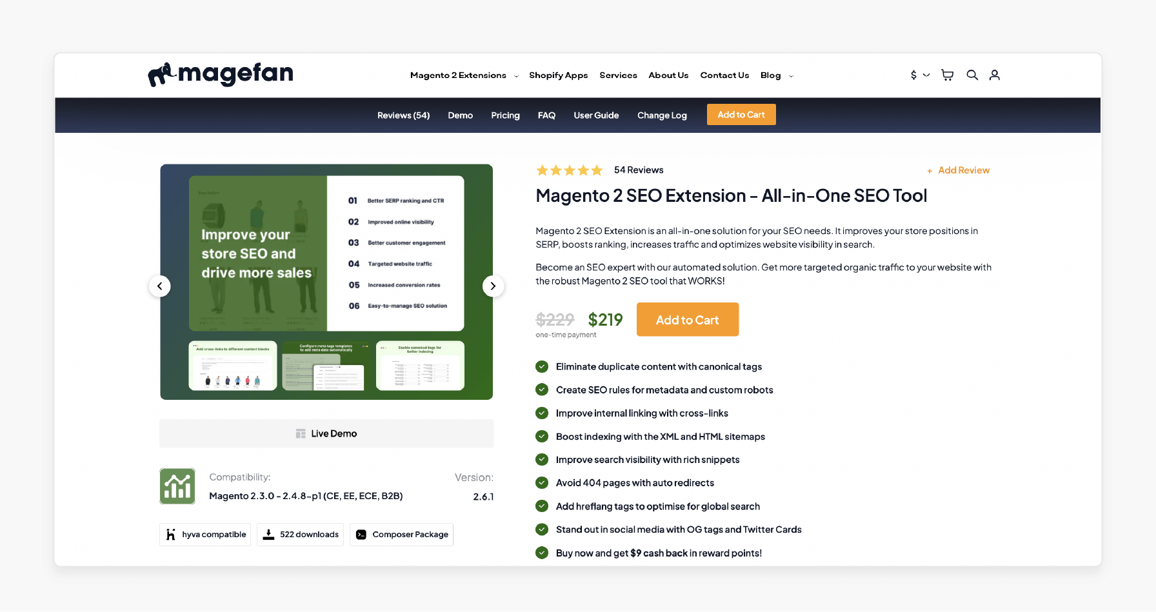Open Shopify Apps menu item
This screenshot has height=612, width=1156.
click(x=559, y=75)
